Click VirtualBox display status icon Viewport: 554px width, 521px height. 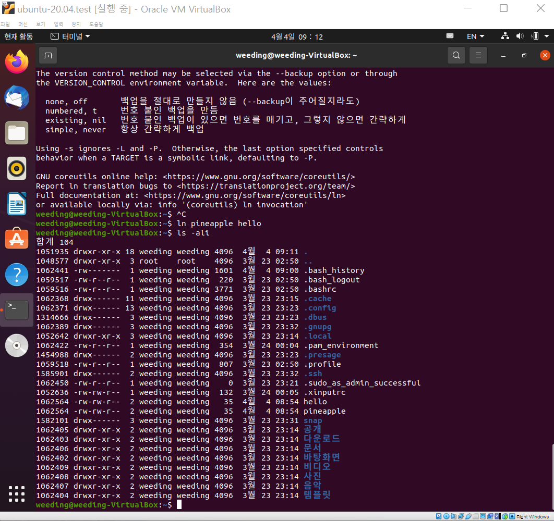point(483,516)
